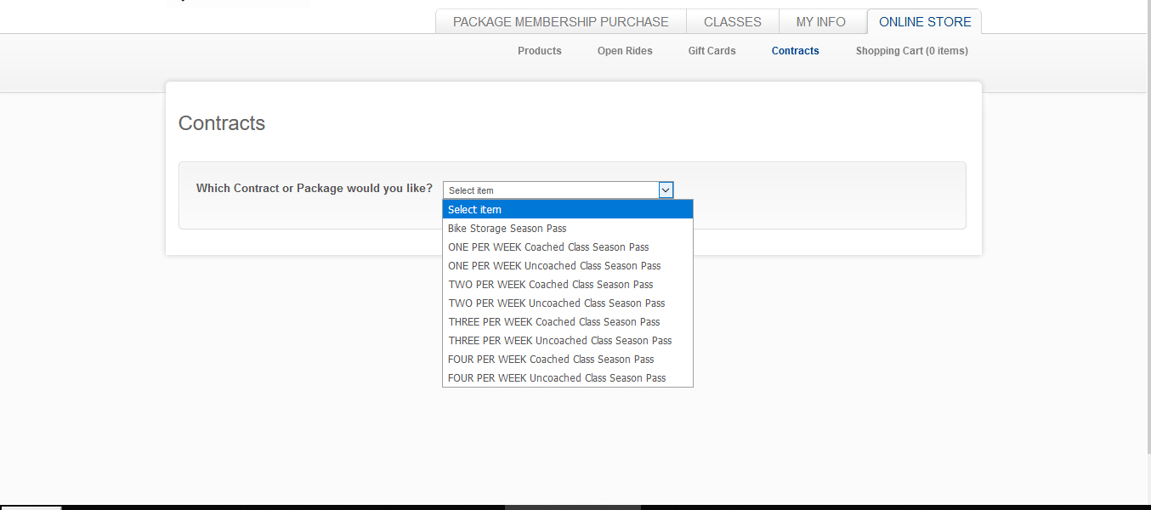Open the MY INFO tab

[820, 22]
